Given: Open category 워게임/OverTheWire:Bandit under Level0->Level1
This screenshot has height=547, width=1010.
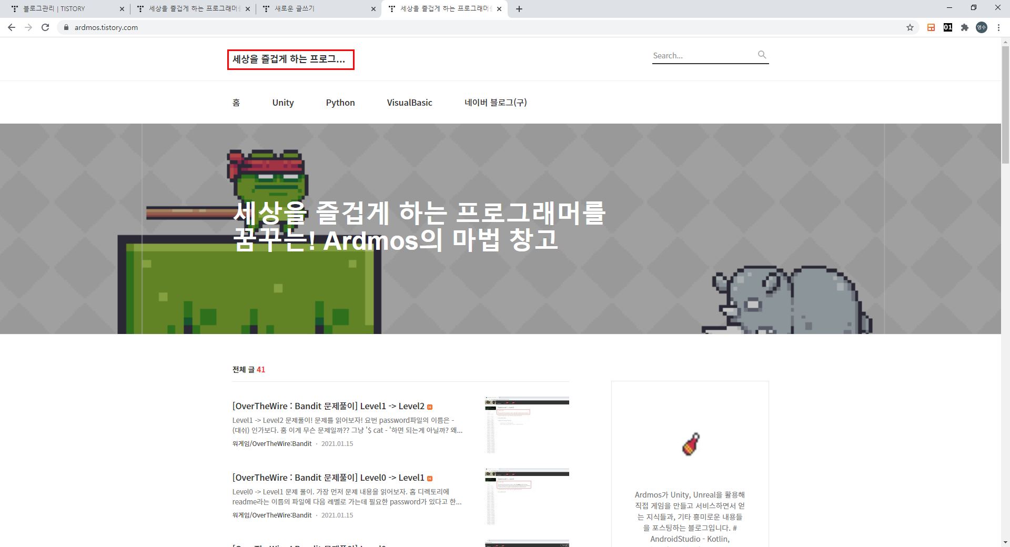Looking at the screenshot, I should (x=272, y=515).
